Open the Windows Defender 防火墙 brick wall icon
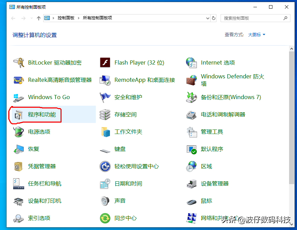The image size is (297, 230). tap(192, 80)
